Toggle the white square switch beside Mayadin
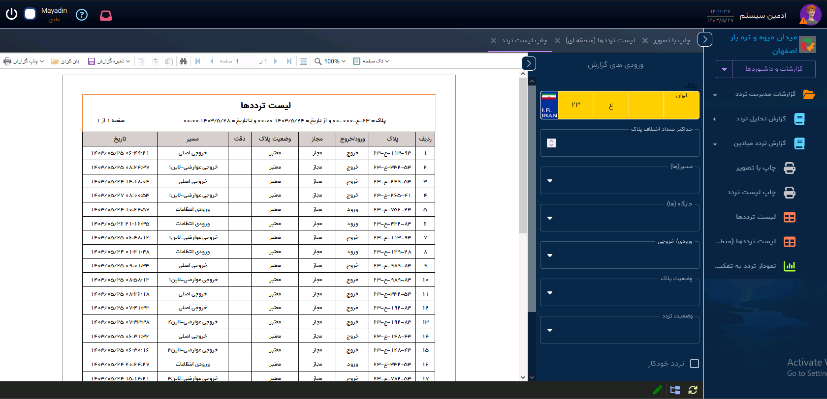The width and height of the screenshot is (827, 399). pyautogui.click(x=30, y=14)
